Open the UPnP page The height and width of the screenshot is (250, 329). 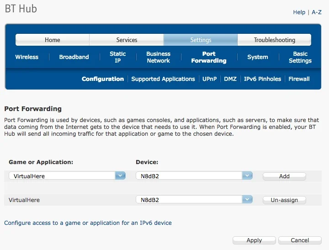(209, 79)
